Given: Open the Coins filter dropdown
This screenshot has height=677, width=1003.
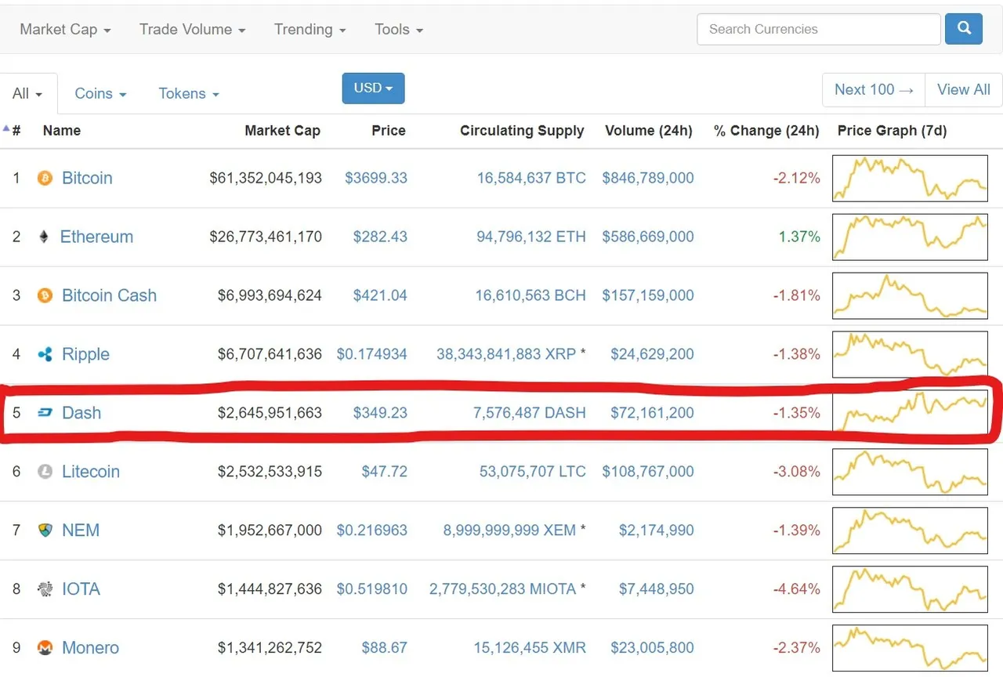Looking at the screenshot, I should point(100,93).
